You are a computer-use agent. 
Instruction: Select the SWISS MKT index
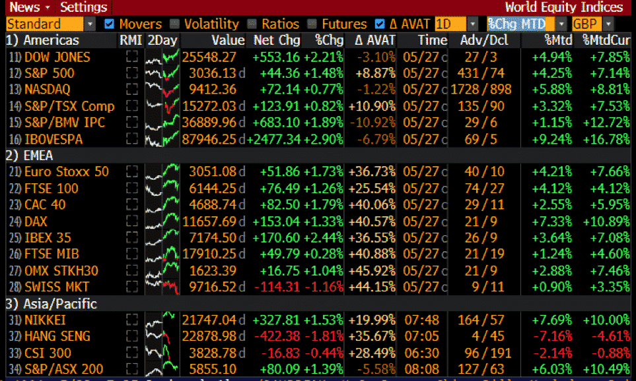(x=57, y=287)
